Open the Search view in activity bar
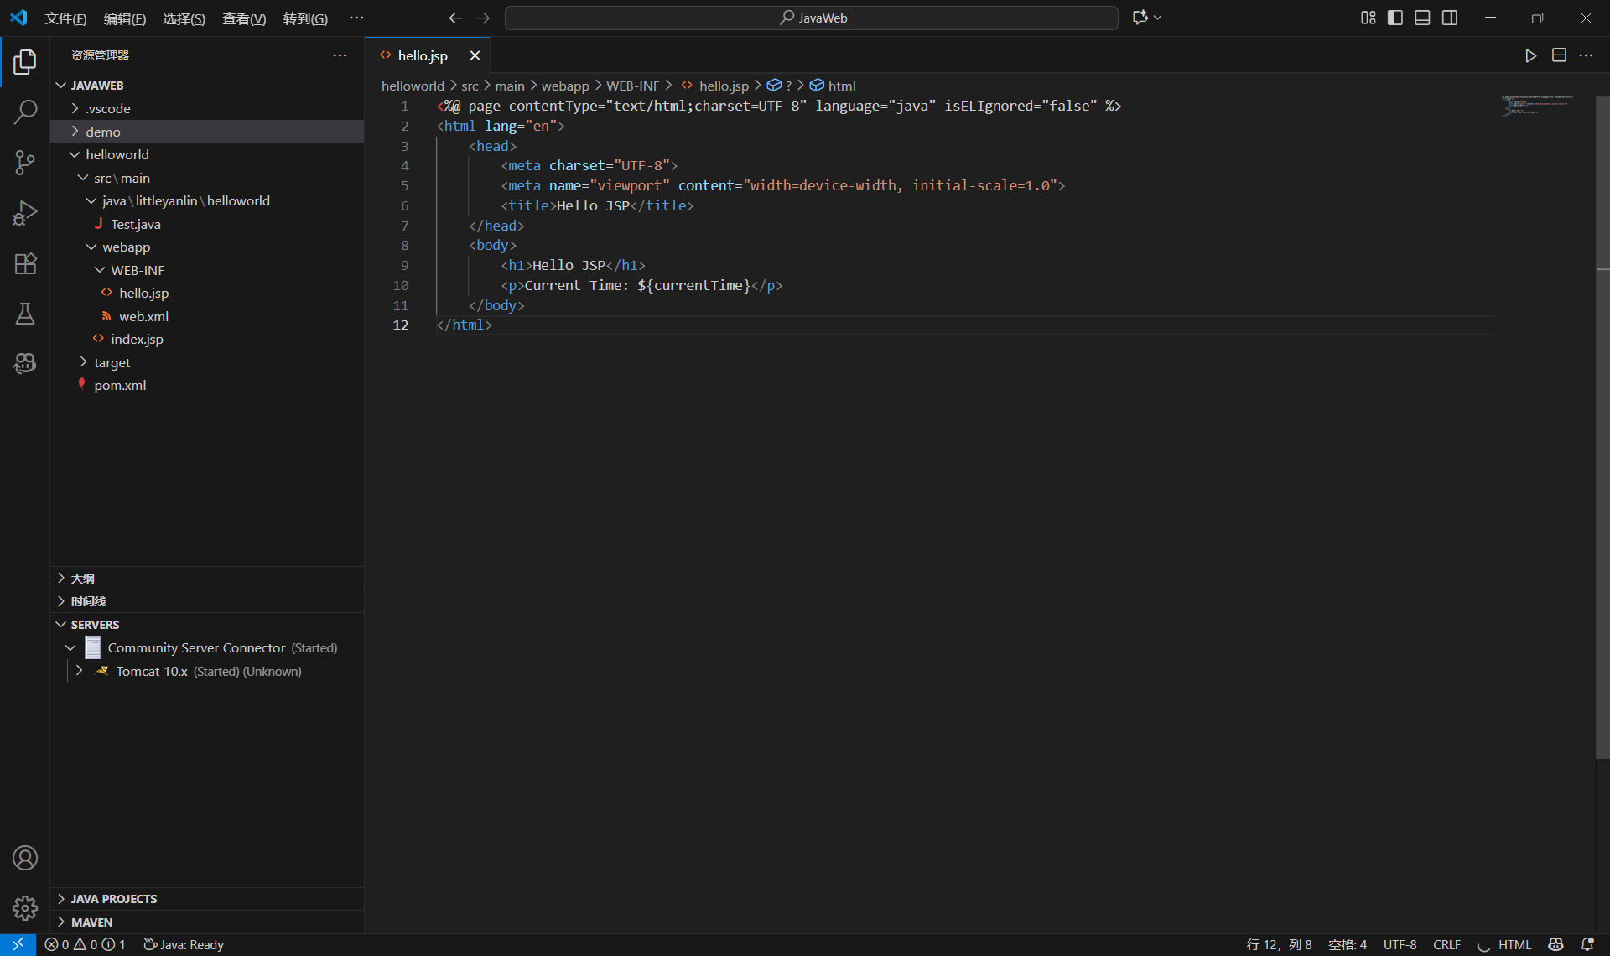Screen dimensions: 1610x956 point(25,112)
